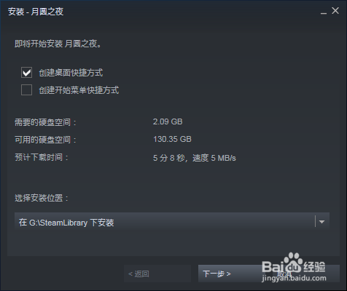
Task: Click the 创建桌面快捷方式 label text
Action: pyautogui.click(x=71, y=73)
